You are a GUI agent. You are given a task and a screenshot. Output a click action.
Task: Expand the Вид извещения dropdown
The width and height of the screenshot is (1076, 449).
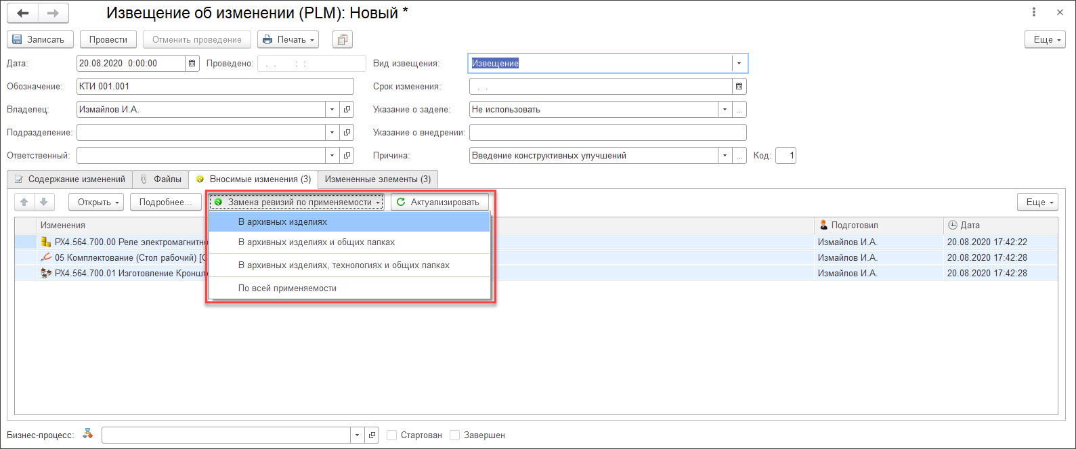739,64
